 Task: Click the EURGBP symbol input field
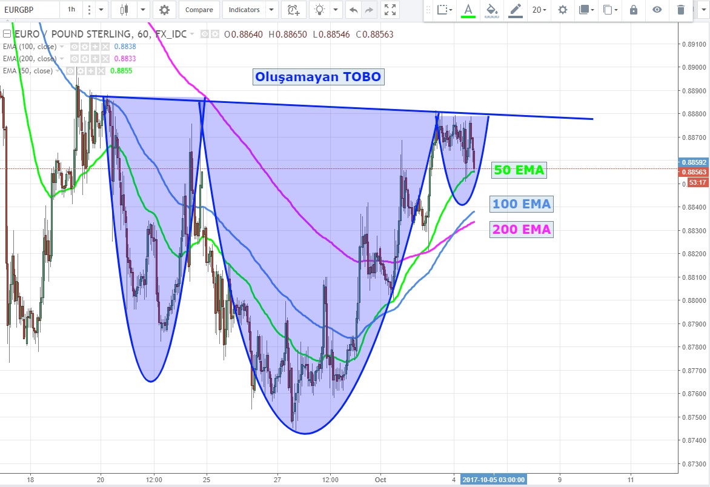pos(30,10)
